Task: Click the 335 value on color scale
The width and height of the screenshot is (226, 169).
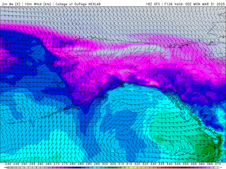Action: point(161,164)
